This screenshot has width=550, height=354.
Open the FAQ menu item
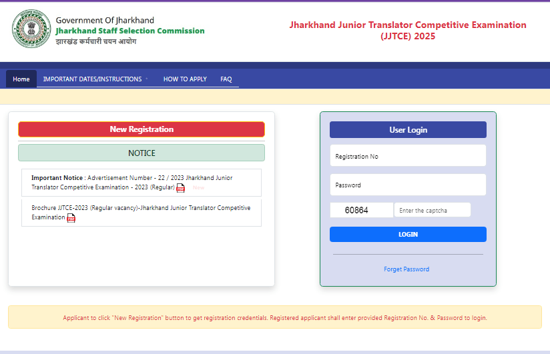click(226, 79)
